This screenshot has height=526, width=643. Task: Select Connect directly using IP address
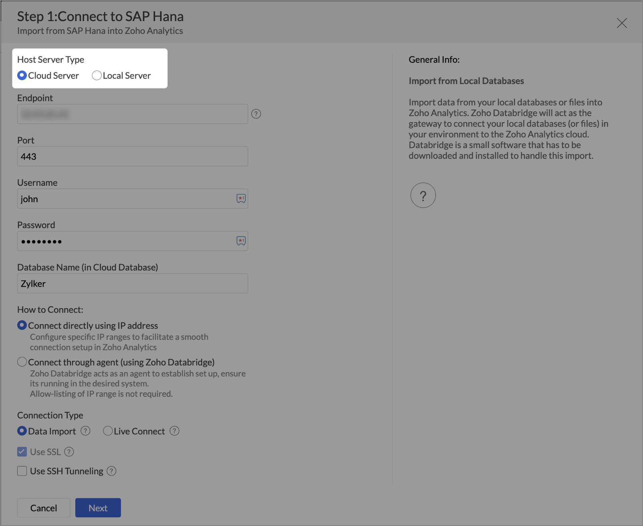tap(22, 325)
